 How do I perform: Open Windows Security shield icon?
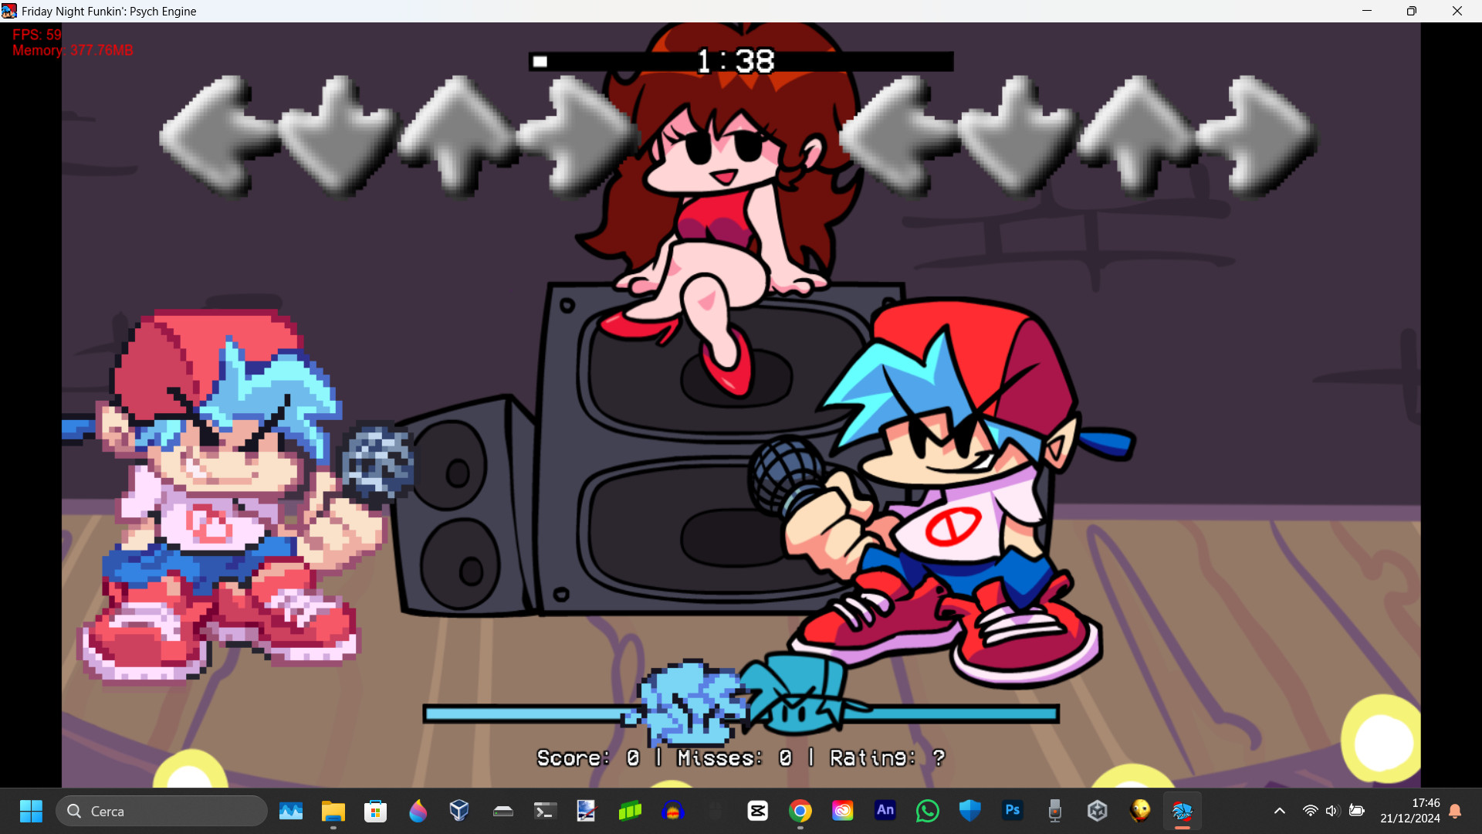click(970, 811)
